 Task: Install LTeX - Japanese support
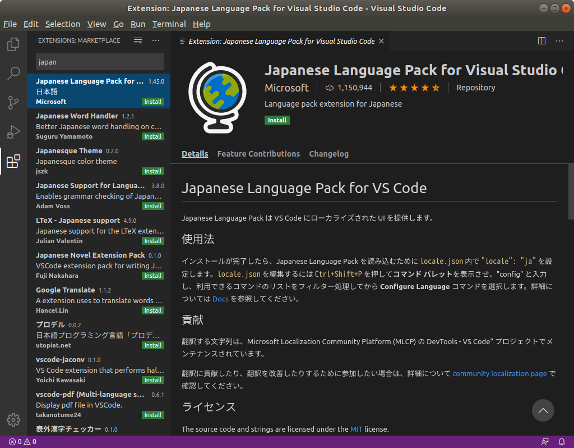pyautogui.click(x=153, y=241)
